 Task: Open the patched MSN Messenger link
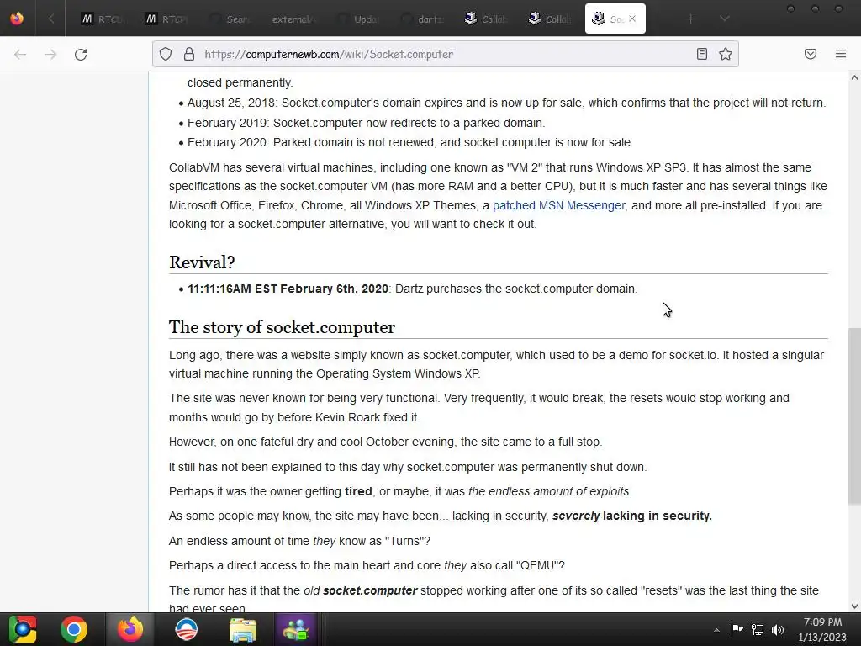(558, 205)
